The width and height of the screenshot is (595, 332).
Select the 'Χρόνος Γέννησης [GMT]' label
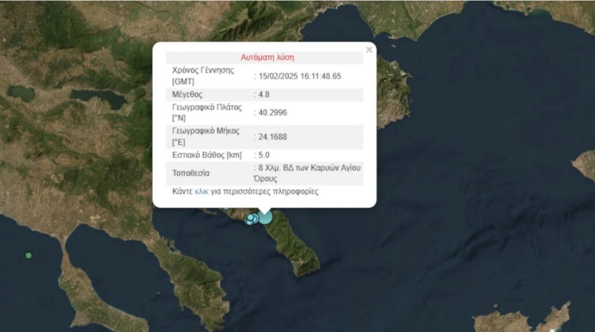point(203,76)
